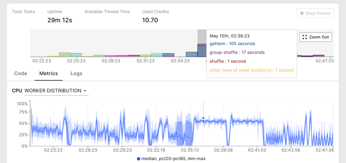Click the WORKER DISTRIBUTION dropdown arrow
The width and height of the screenshot is (346, 163).
tap(85, 91)
